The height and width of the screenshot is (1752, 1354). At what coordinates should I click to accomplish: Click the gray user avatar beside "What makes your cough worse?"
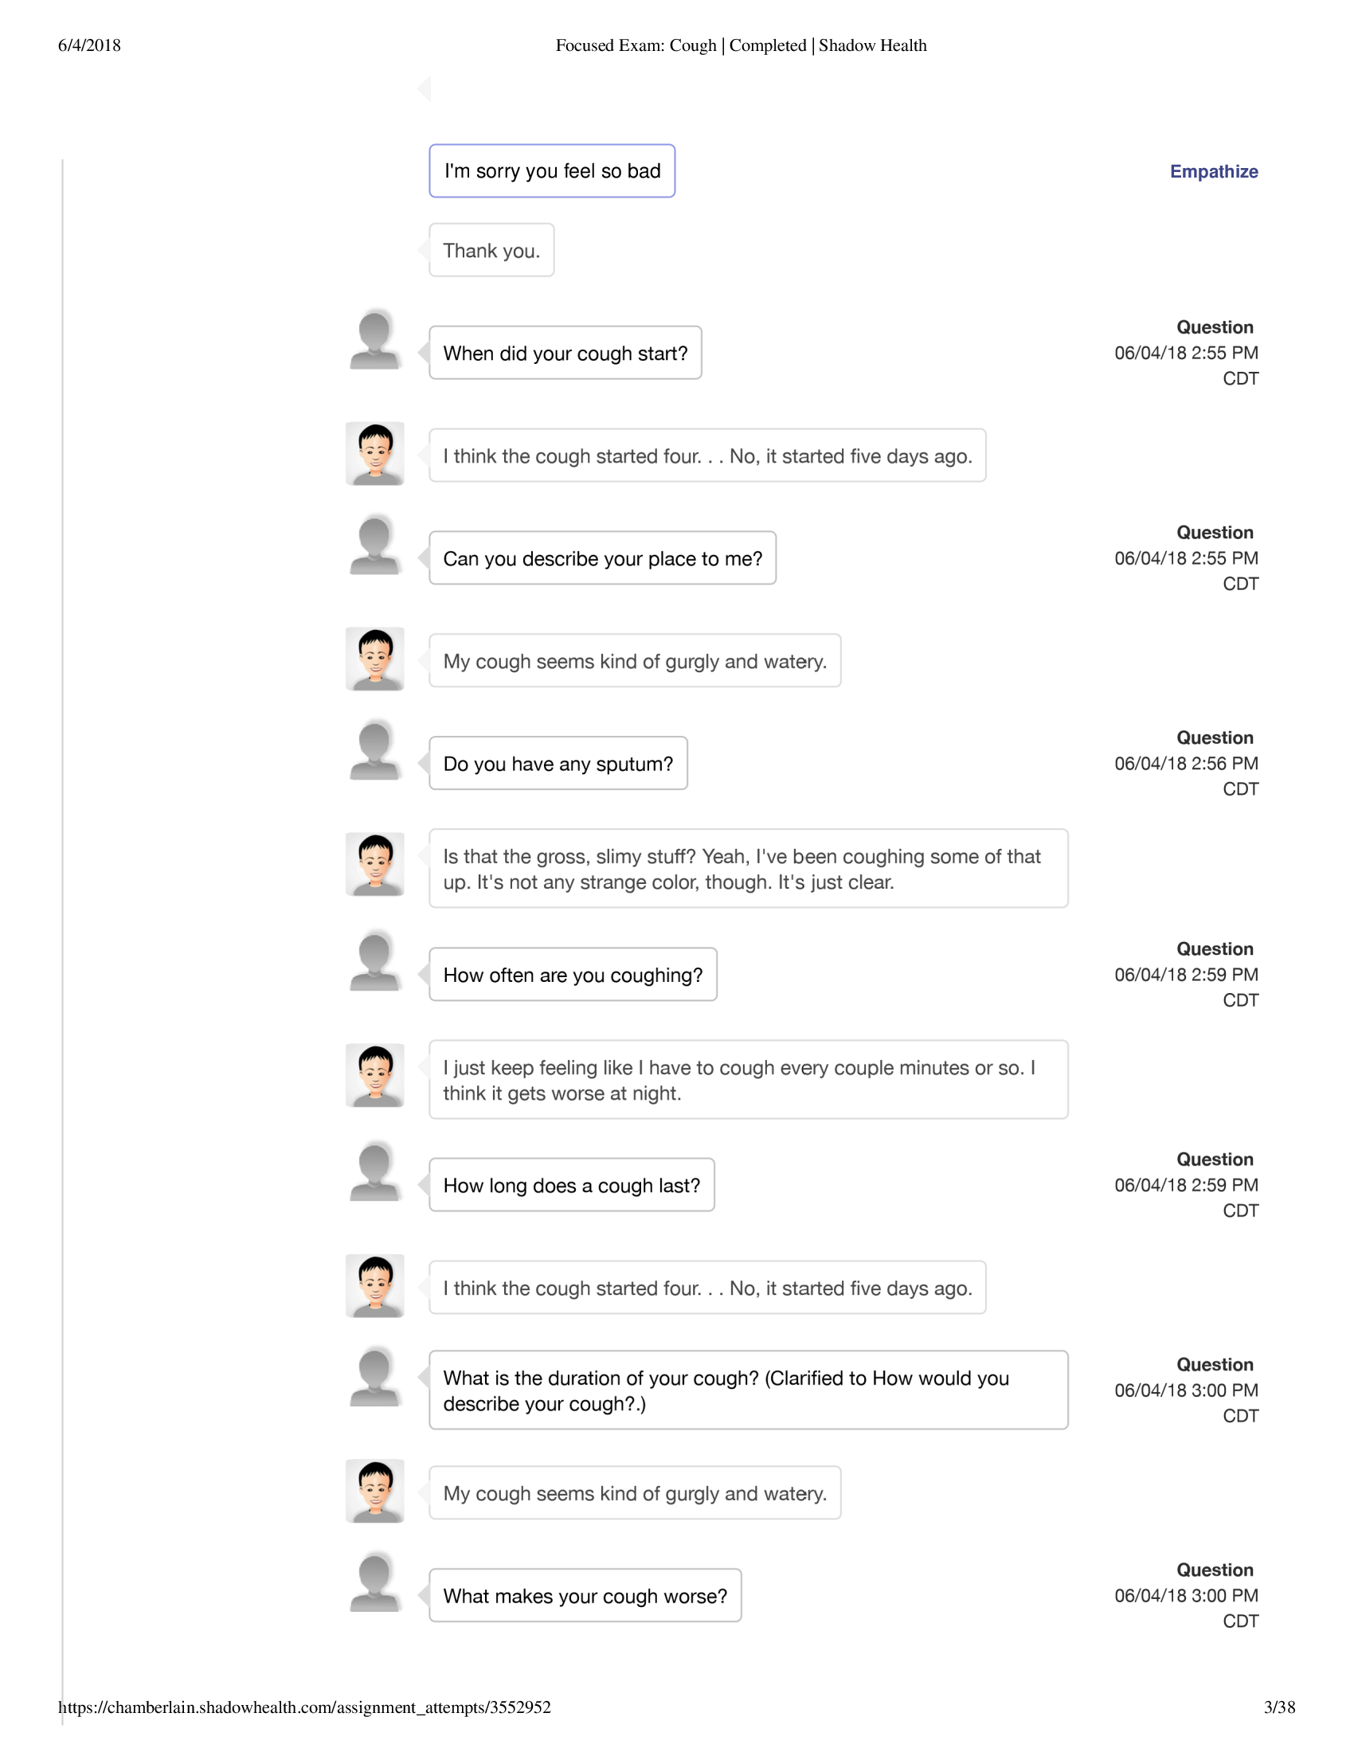[374, 1583]
